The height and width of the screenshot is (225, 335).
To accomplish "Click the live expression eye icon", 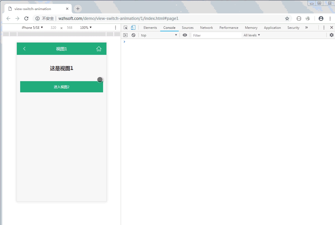I will (185, 35).
